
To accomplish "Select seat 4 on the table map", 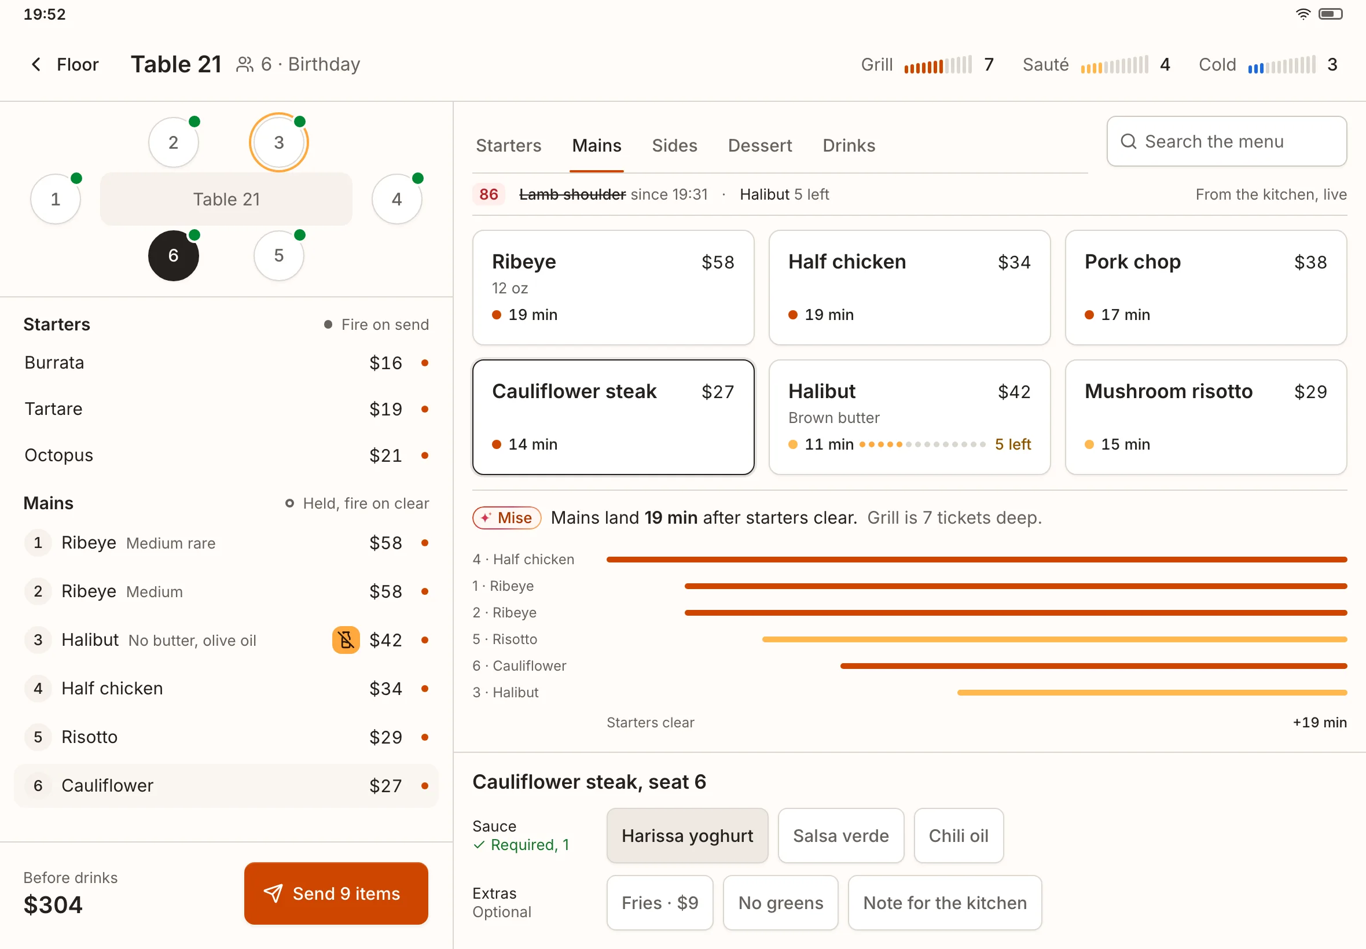I will [396, 199].
